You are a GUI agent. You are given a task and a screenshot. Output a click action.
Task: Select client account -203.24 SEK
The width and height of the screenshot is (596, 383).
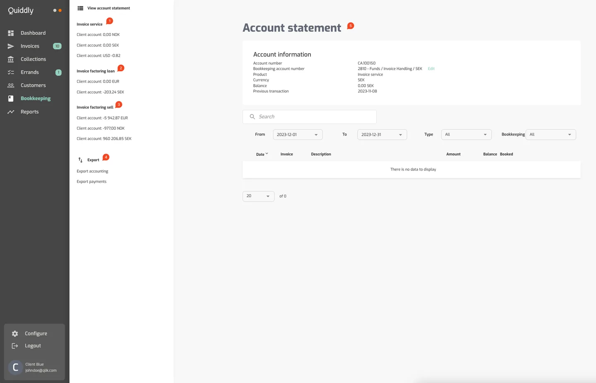coord(100,92)
